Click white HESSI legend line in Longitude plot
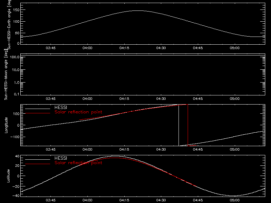This screenshot has height=203, width=271. click(38, 109)
